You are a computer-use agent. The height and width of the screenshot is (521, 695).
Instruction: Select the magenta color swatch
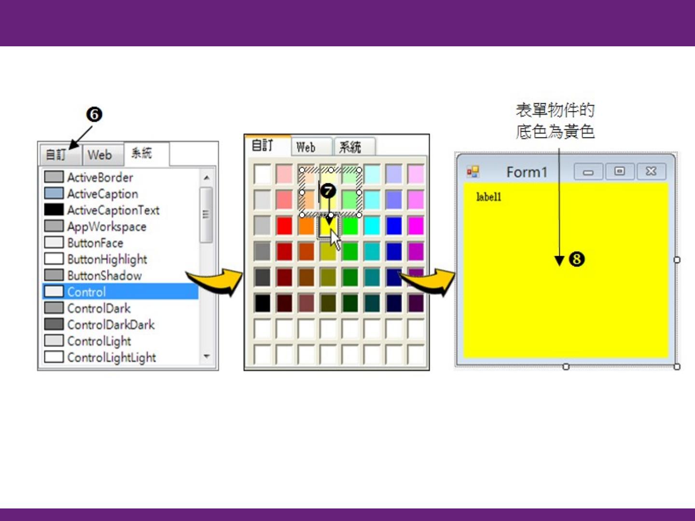tap(416, 225)
